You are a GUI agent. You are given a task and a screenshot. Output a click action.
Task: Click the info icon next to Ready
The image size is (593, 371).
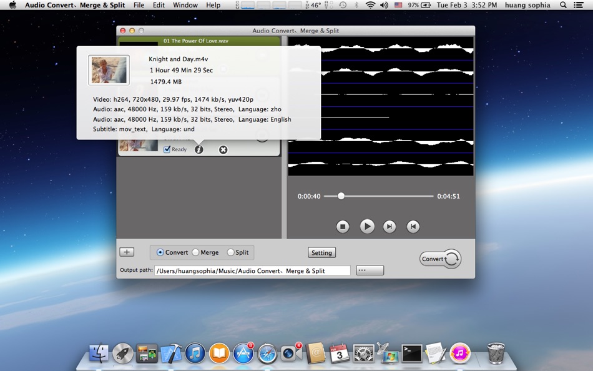(x=199, y=149)
